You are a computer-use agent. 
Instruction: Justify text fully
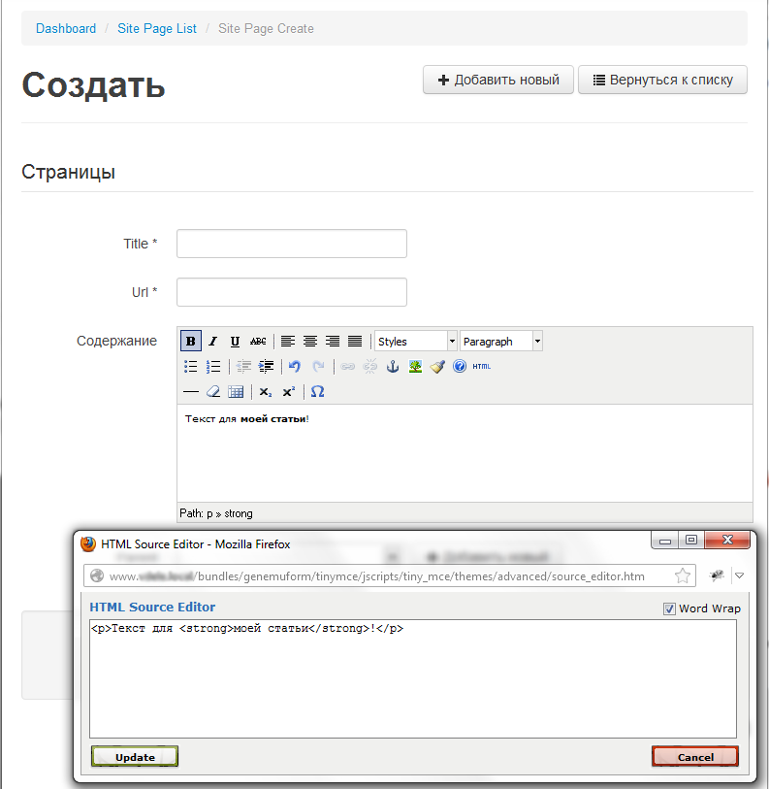355,342
